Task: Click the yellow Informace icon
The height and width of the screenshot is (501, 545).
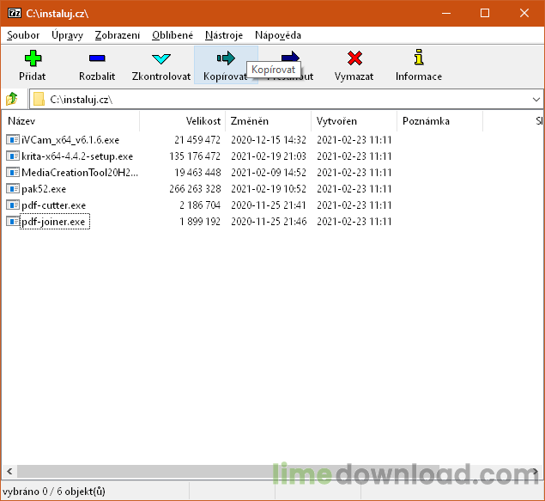Action: point(419,58)
